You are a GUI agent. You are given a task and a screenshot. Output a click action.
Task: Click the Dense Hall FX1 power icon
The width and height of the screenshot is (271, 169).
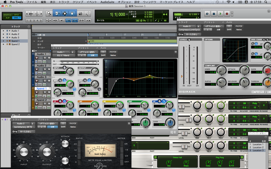[155, 157]
